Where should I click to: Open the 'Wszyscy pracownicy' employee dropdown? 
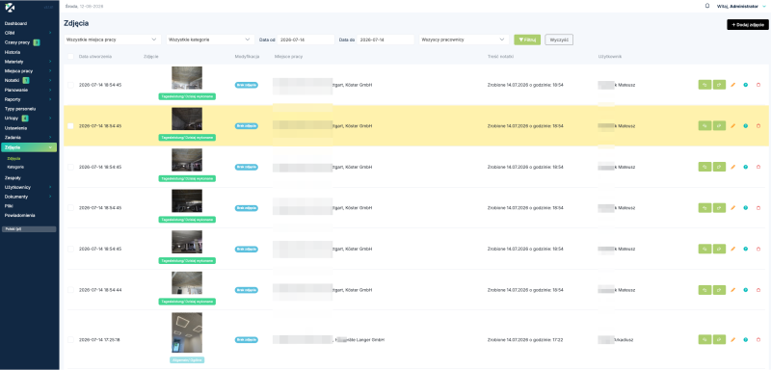point(464,40)
